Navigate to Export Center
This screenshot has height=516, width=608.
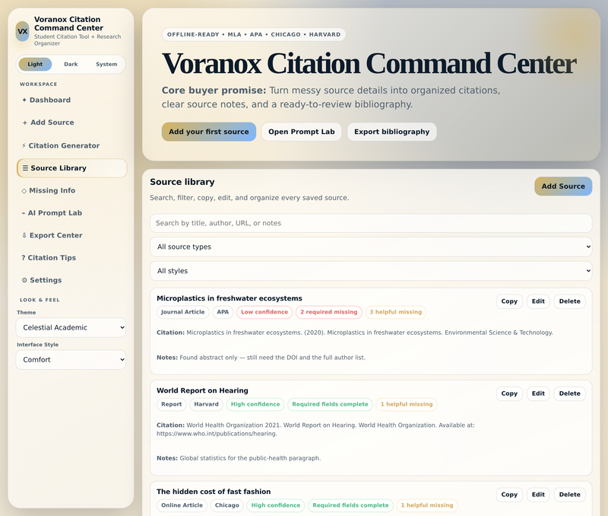tap(71, 235)
